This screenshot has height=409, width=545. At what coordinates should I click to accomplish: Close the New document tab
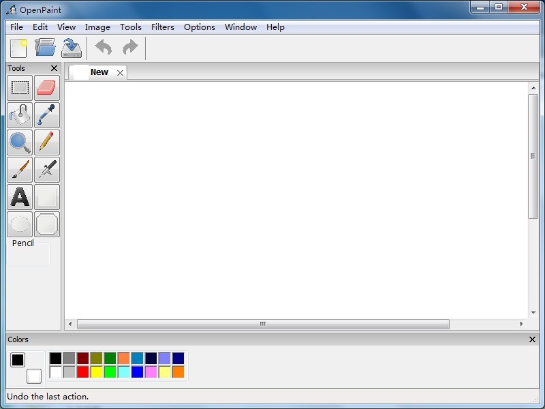[x=121, y=73]
